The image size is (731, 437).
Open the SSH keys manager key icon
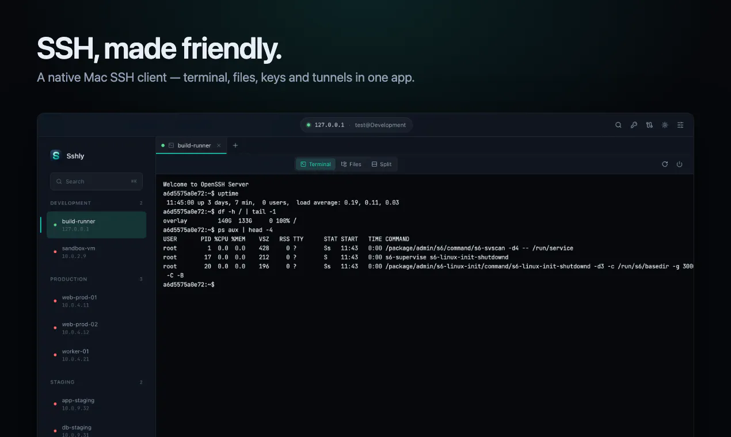(634, 125)
